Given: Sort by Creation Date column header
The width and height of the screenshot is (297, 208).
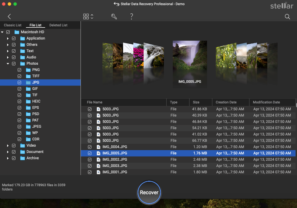Looking at the screenshot, I should [x=230, y=102].
